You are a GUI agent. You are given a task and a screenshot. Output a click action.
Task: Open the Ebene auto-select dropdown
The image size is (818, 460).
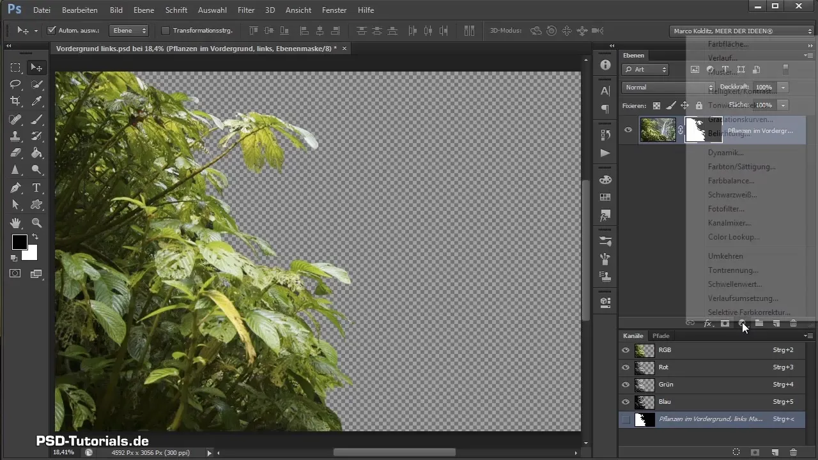click(x=129, y=30)
